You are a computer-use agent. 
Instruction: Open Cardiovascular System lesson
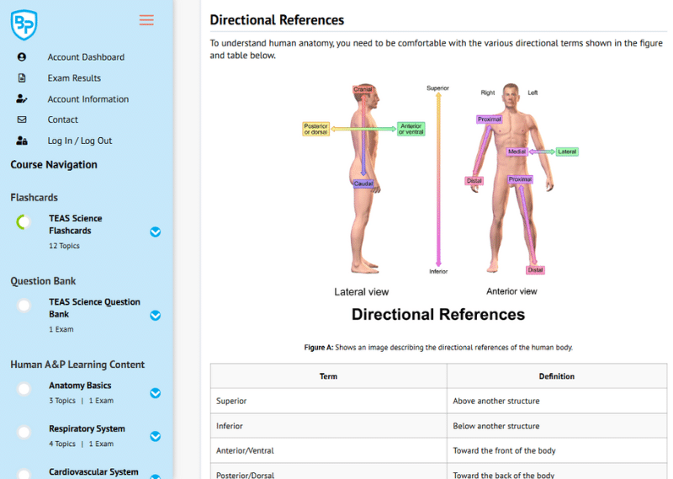pyautogui.click(x=93, y=471)
